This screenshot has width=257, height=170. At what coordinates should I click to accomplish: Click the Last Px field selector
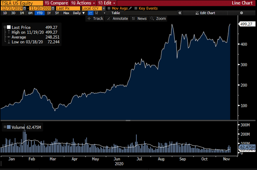click(68, 8)
